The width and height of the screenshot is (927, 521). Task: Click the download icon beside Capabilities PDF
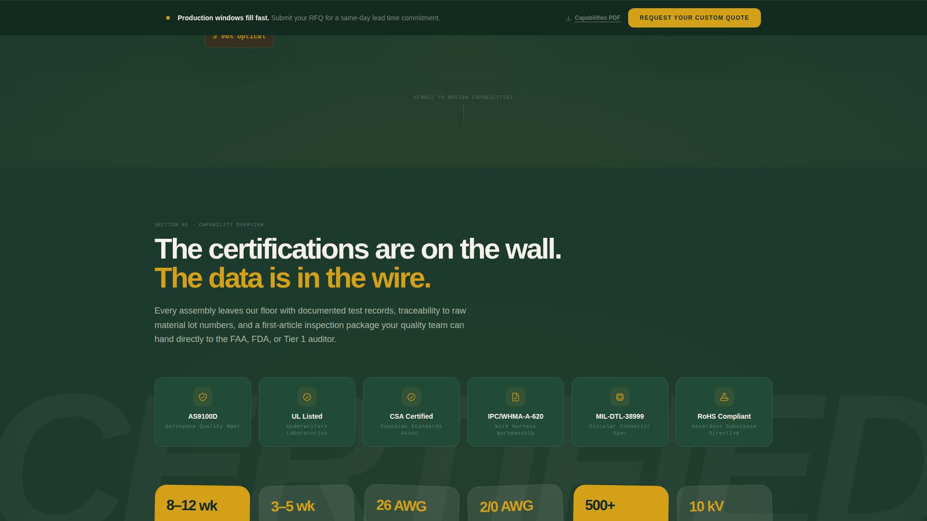tap(568, 18)
